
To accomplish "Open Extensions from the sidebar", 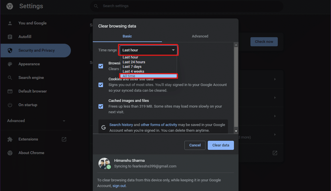I will click(x=36, y=139).
